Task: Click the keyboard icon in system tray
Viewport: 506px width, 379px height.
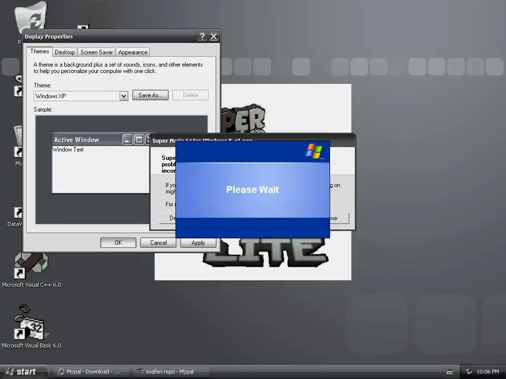Action: (x=450, y=372)
